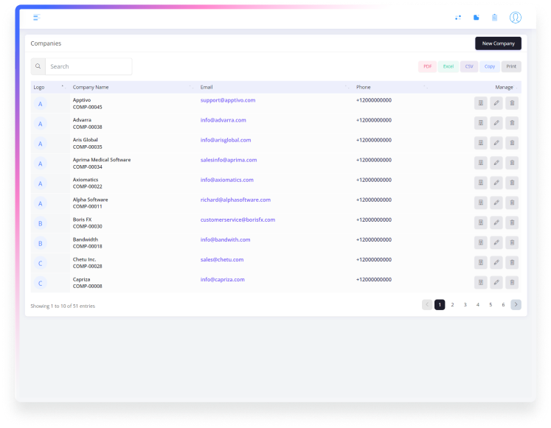551x428 pixels.
Task: View details of Aris Global
Action: coord(480,143)
